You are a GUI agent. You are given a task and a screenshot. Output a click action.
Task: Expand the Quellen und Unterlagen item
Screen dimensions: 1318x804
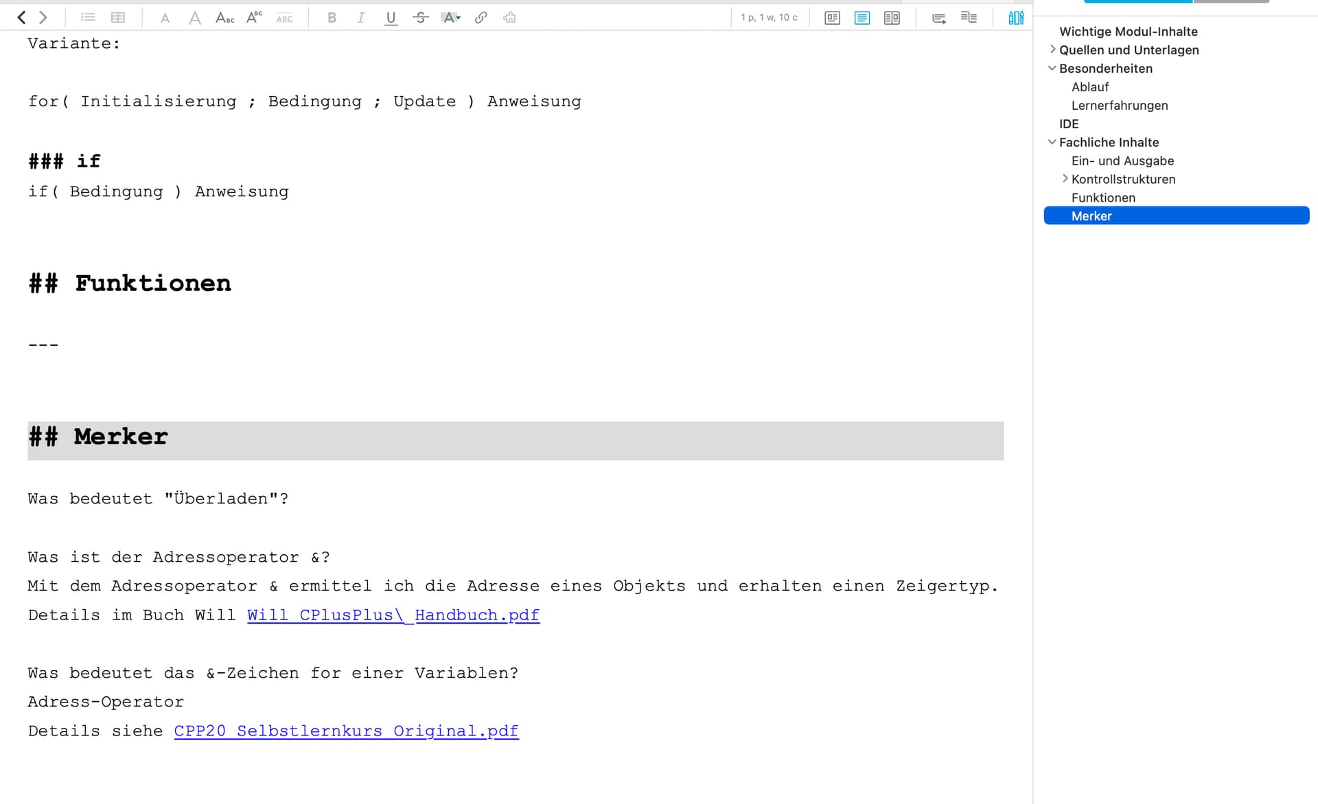coord(1052,49)
